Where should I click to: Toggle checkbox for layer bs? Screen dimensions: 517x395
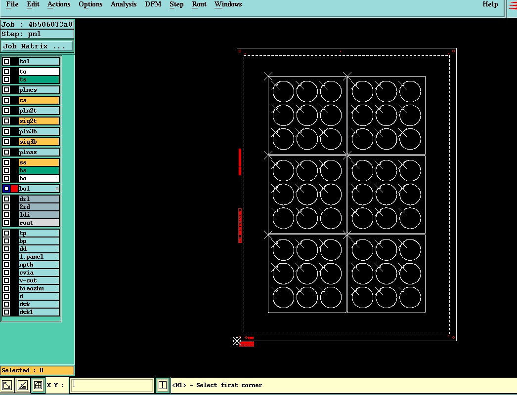point(6,170)
